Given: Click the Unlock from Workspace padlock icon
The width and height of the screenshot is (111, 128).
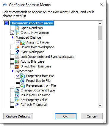Looking at the screenshot, I should tap(17, 47).
